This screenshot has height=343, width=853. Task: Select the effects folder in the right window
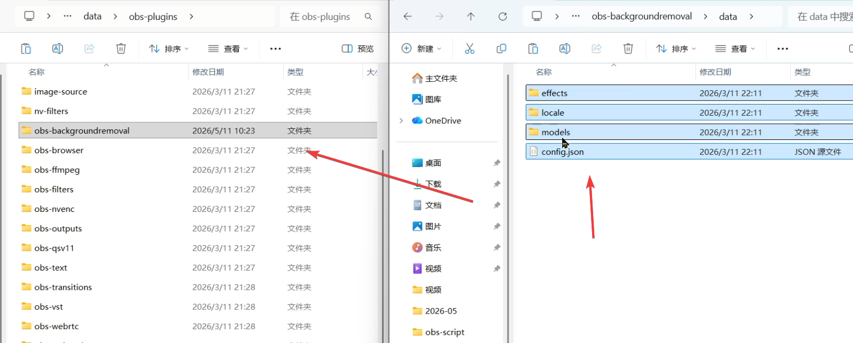[x=689, y=93]
